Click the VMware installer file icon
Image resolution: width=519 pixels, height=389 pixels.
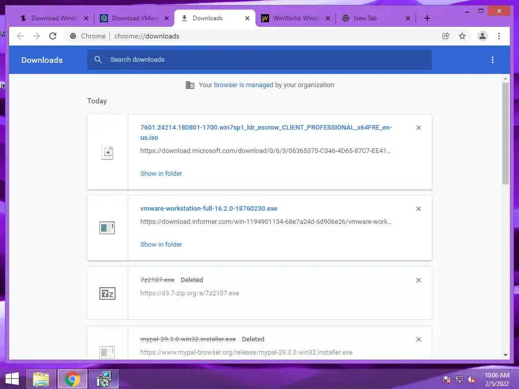coord(107,227)
